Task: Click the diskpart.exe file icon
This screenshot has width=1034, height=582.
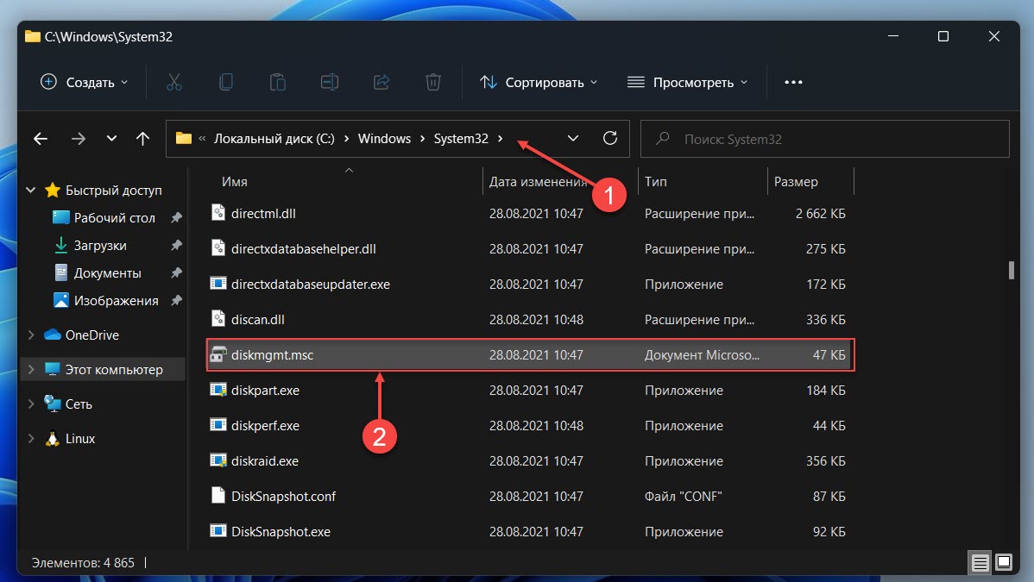Action: (x=218, y=391)
